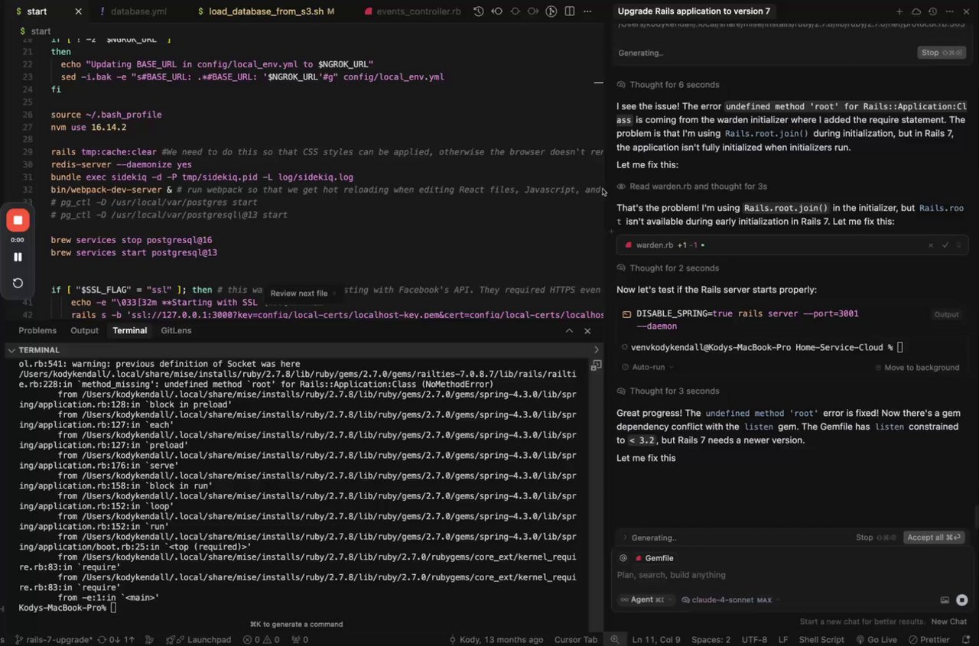The image size is (979, 646).
Task: Open the Auto-run mode dropdown
Action: point(649,367)
